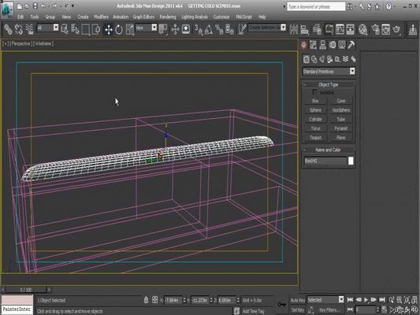Toggle the selection lock icon
420x315 pixels.
pyautogui.click(x=146, y=300)
